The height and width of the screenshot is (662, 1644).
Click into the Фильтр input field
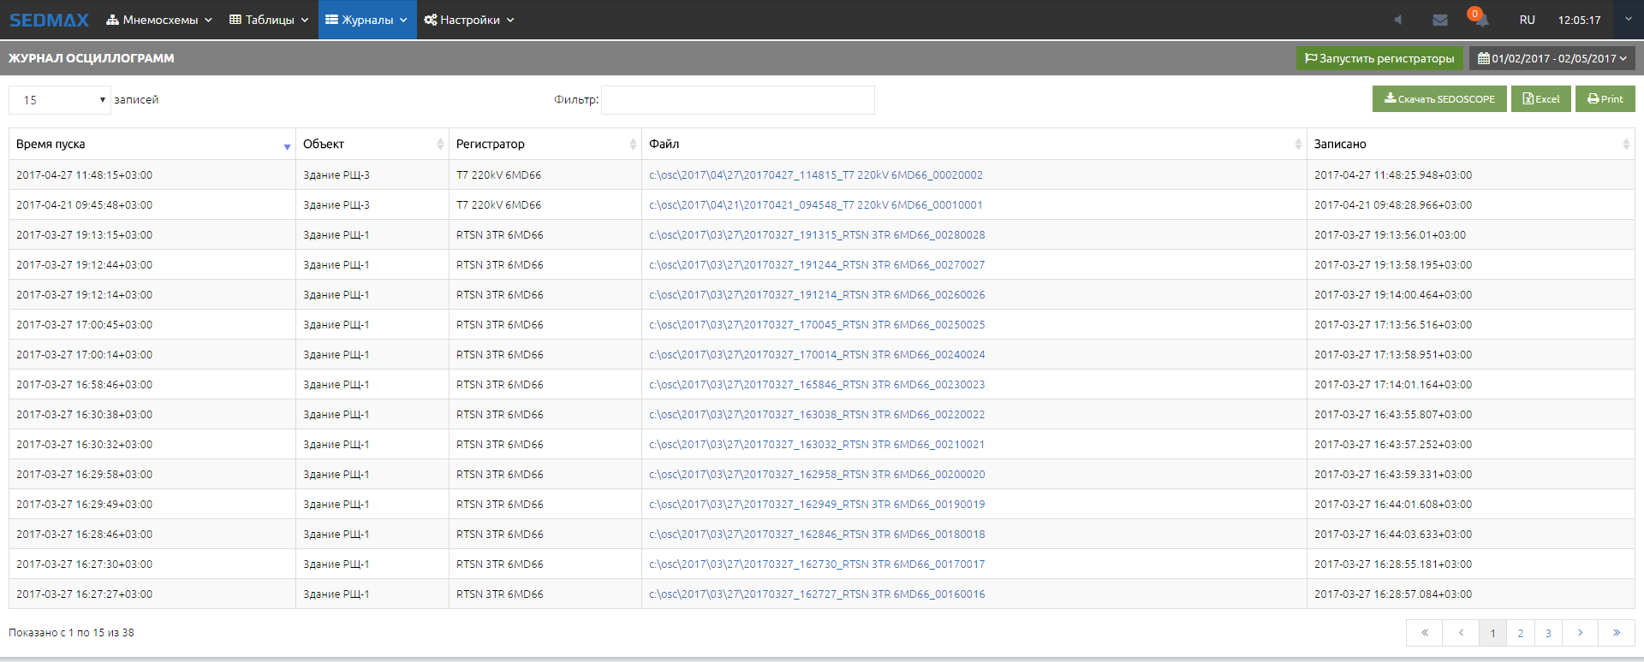coord(737,100)
